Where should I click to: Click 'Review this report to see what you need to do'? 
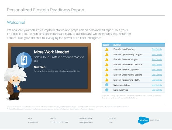(57, 71)
